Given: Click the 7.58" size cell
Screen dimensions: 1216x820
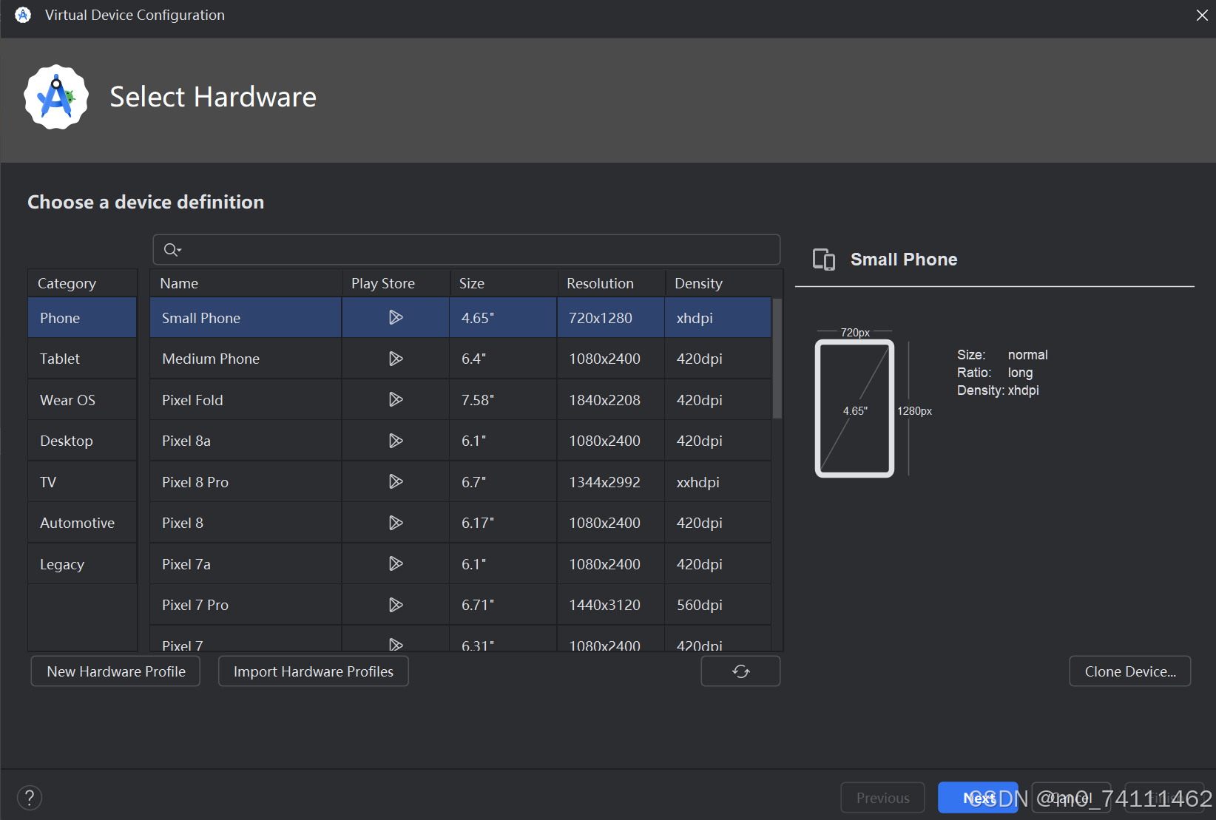Looking at the screenshot, I should pos(503,400).
